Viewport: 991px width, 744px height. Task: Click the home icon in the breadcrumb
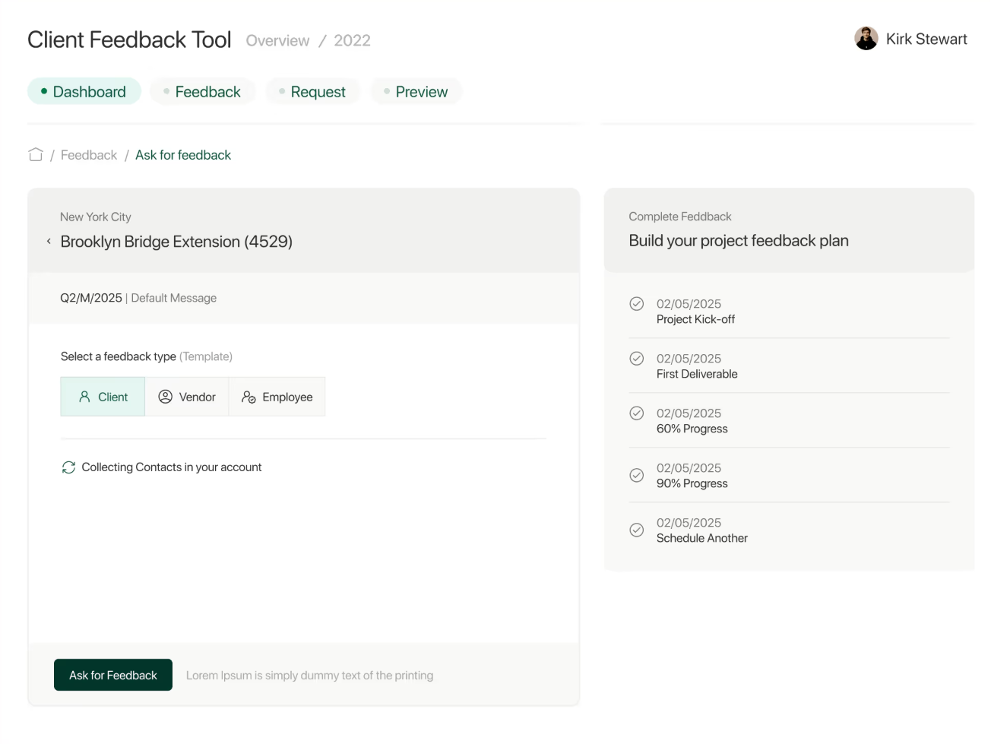35,154
